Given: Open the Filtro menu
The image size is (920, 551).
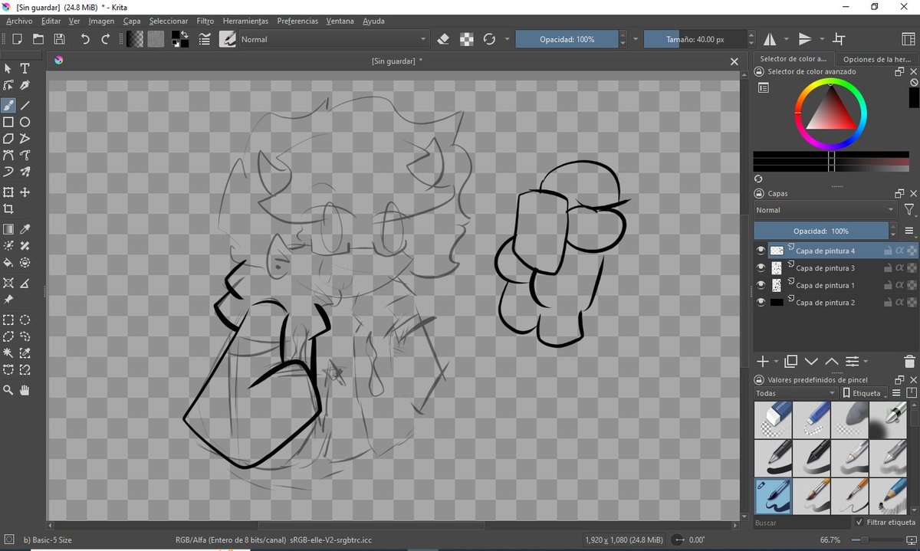Looking at the screenshot, I should 205,21.
